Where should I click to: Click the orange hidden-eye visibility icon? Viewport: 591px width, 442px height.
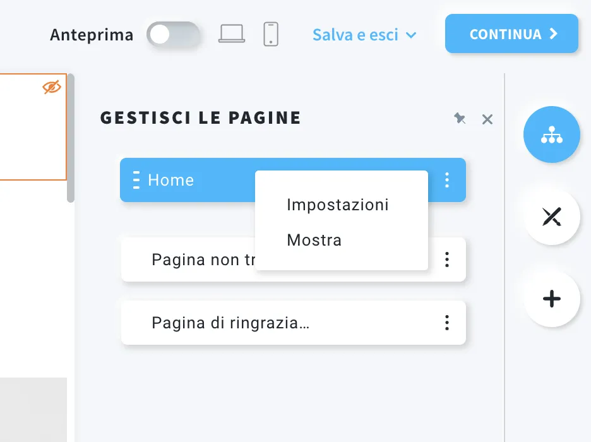pos(52,87)
